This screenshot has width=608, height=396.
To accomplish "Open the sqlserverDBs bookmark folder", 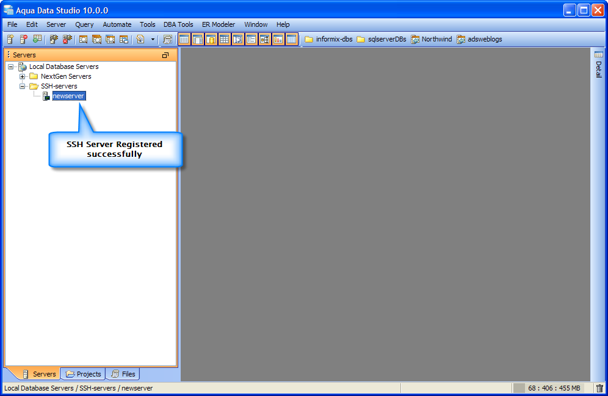I will pos(381,39).
